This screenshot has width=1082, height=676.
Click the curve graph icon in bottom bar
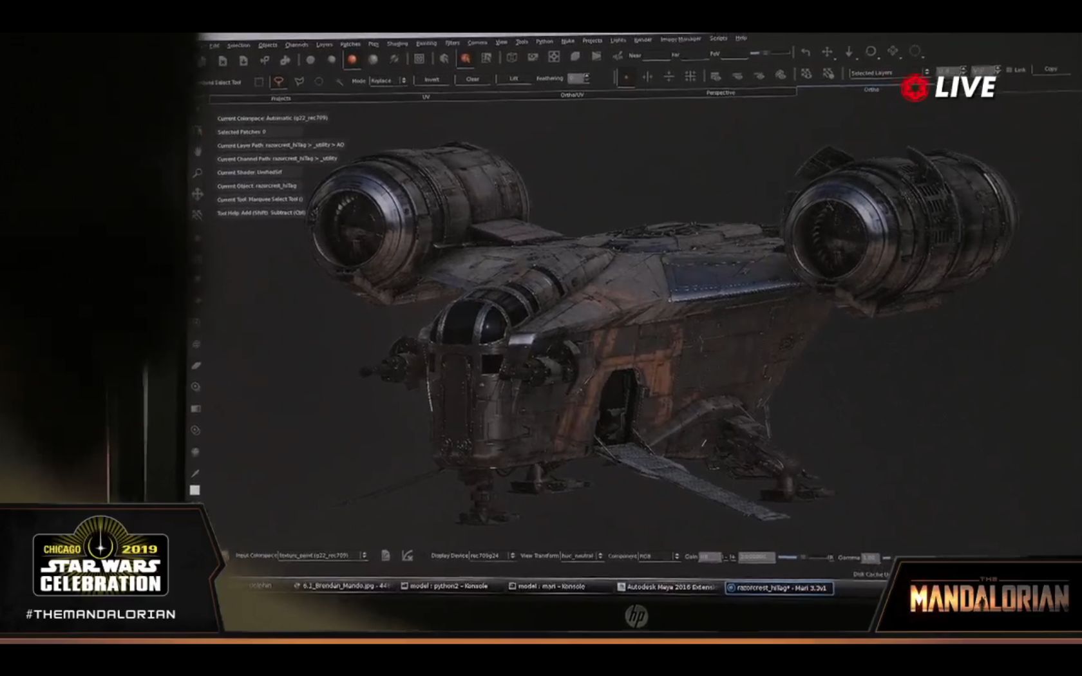pyautogui.click(x=407, y=555)
